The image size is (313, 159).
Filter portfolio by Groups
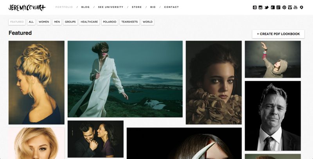[70, 22]
